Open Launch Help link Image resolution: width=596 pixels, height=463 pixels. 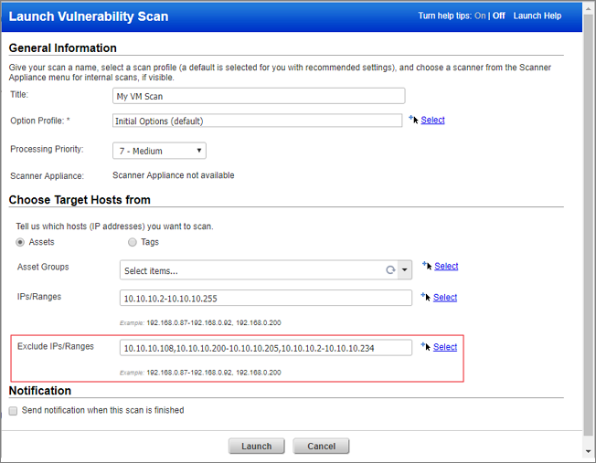tap(537, 16)
